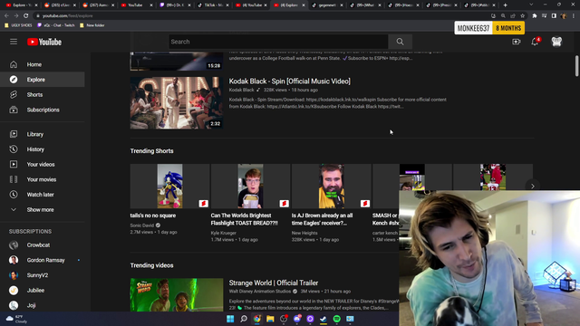
Task: Open Windows Start button
Action: tap(230, 319)
